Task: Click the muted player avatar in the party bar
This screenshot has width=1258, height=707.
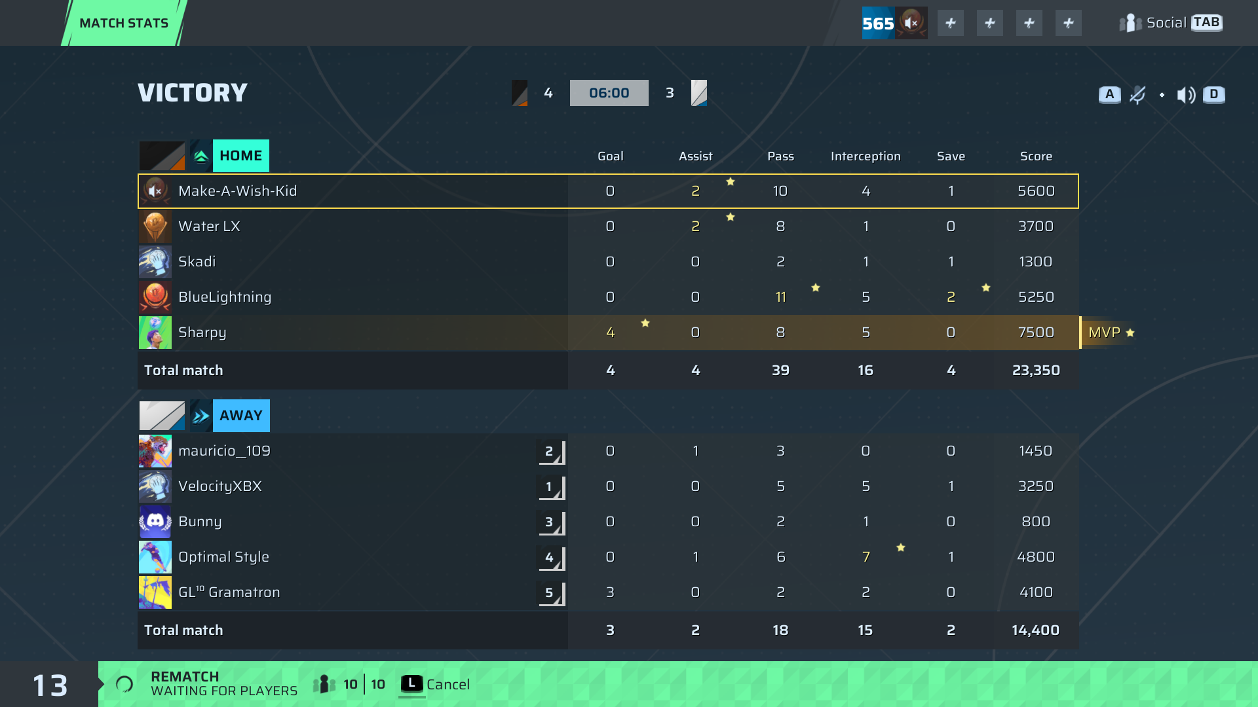Action: click(911, 23)
